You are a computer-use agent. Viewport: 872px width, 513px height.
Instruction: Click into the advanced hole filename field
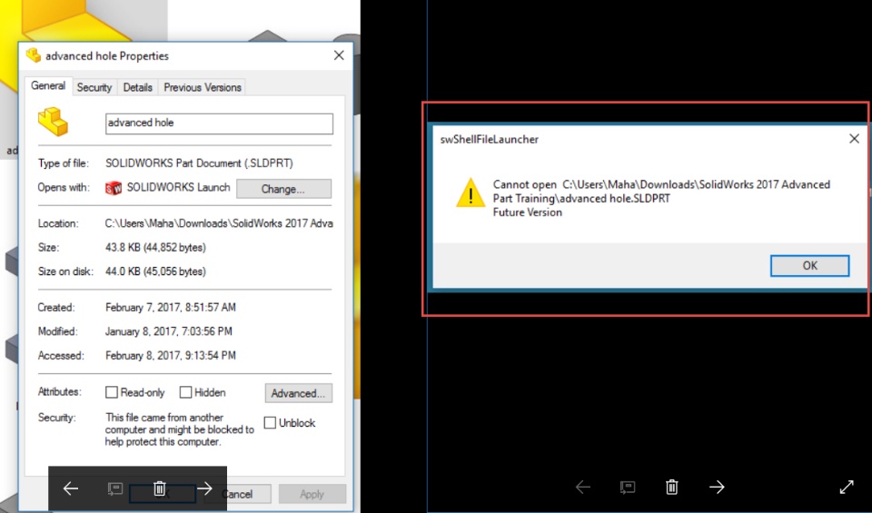coord(219,123)
